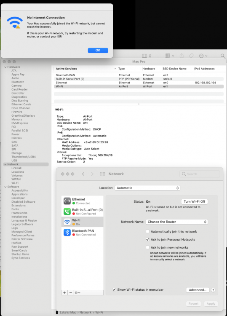Select Ethernet Cards in System Information sidebar
The height and width of the screenshot is (316, 227).
21,104
